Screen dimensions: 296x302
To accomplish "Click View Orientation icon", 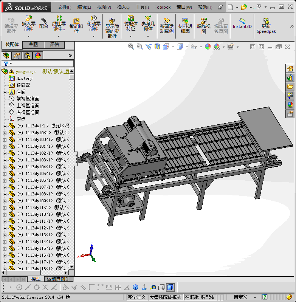I will click(166, 46).
